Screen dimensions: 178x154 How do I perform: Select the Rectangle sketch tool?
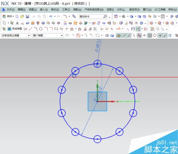tap(56, 29)
